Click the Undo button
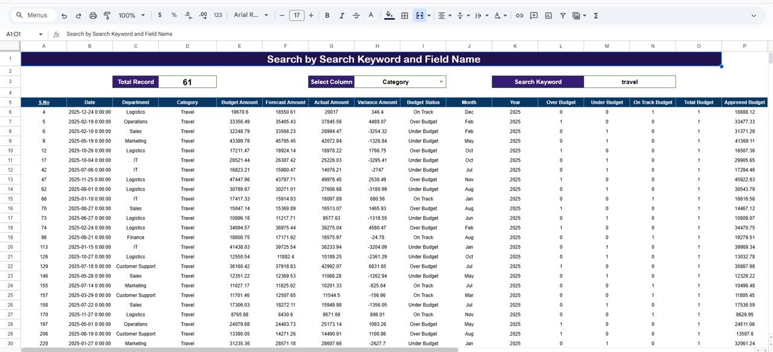Viewport: 773px width, 352px height. pyautogui.click(x=63, y=15)
